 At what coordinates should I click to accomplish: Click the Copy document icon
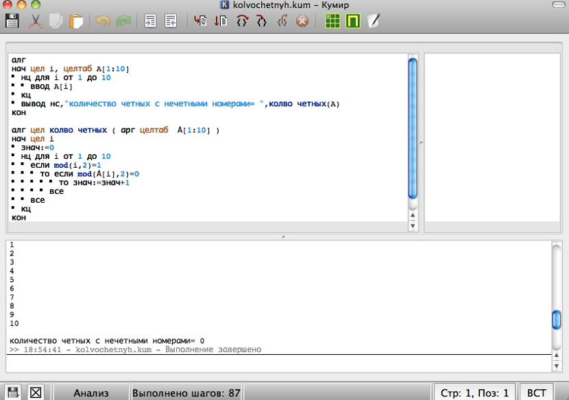[56, 21]
